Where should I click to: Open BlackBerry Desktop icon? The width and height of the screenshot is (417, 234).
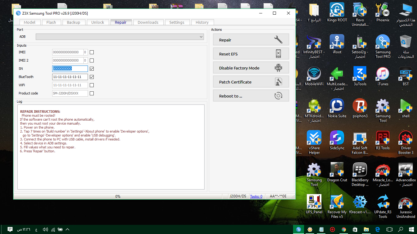click(x=360, y=175)
